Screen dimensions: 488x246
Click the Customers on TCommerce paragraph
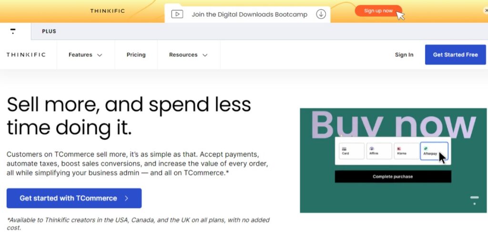(137, 163)
